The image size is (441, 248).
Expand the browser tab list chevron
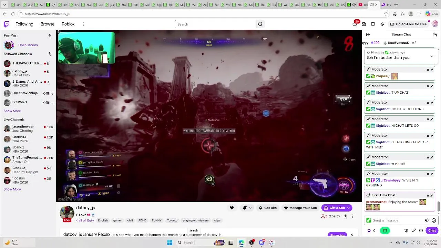(4, 5)
